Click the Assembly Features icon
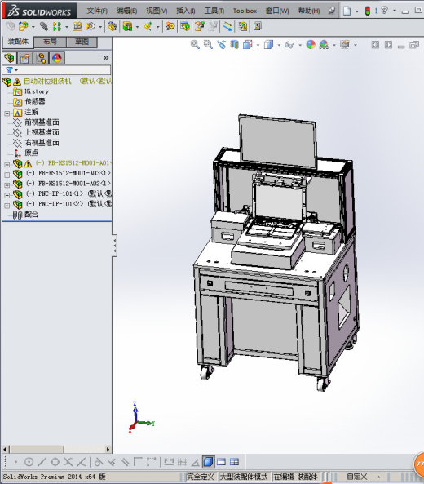 tap(127, 27)
